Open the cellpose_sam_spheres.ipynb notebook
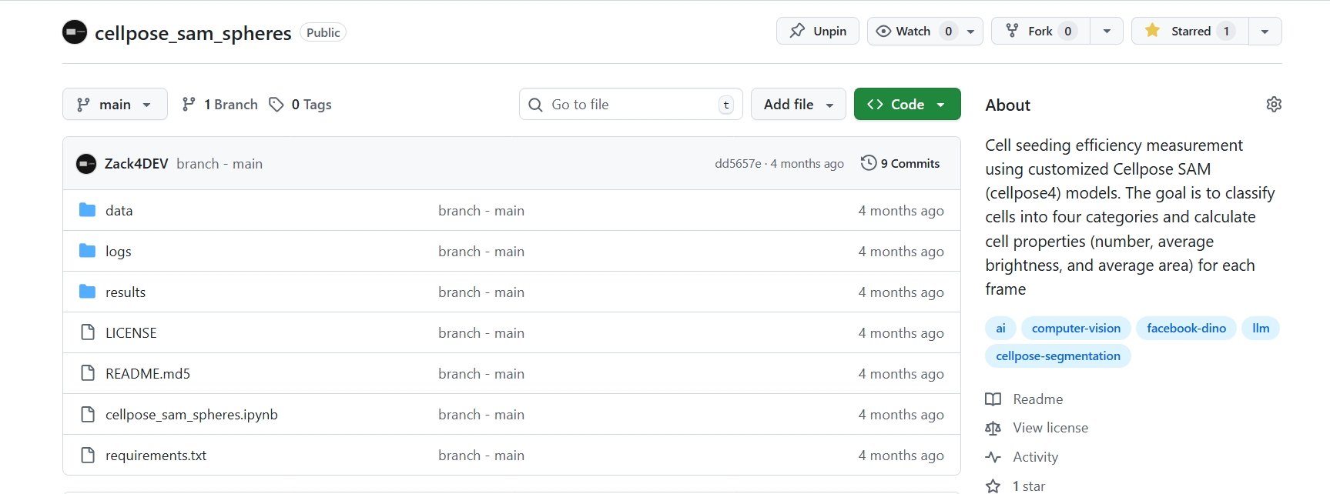Viewport: 1330px width, 494px height. coord(192,414)
